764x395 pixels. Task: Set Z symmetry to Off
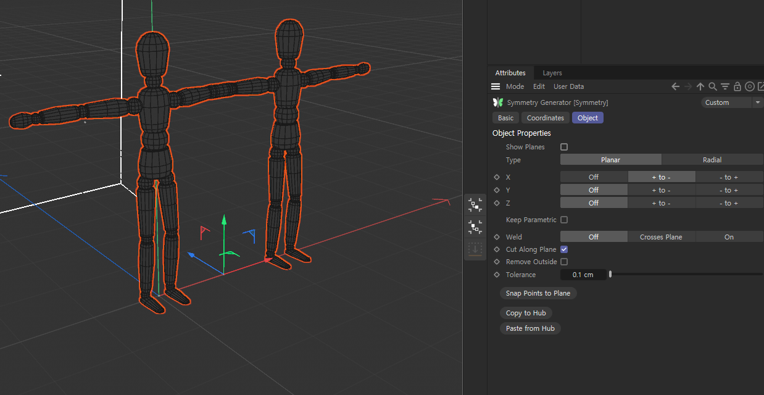coord(594,203)
